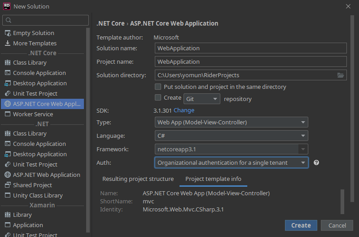Viewport: 359px width, 237px height.
Task: Click the ASP.NET Core Web Application globe icon
Action: [8, 104]
